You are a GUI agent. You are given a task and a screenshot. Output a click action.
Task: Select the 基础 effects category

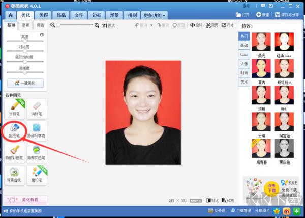click(x=244, y=45)
